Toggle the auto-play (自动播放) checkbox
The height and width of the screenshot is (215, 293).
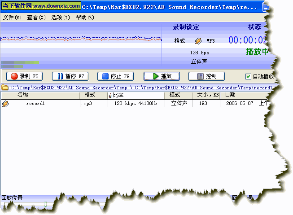pyautogui.click(x=248, y=77)
